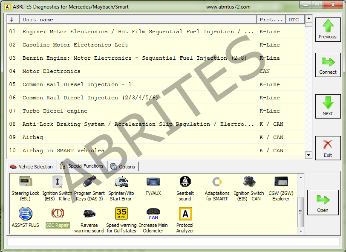The image size is (346, 252).
Task: Open Adaptations for SMART
Action: tap(217, 188)
